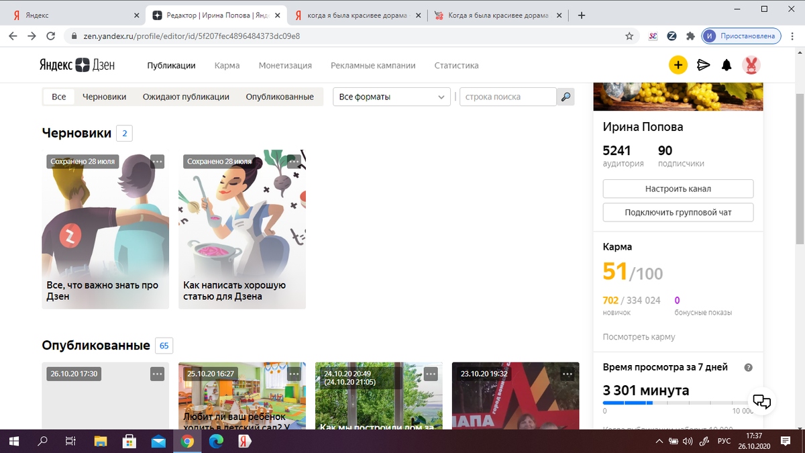Click the taskbar search magnifier
This screenshot has height=453, width=805.
[43, 441]
